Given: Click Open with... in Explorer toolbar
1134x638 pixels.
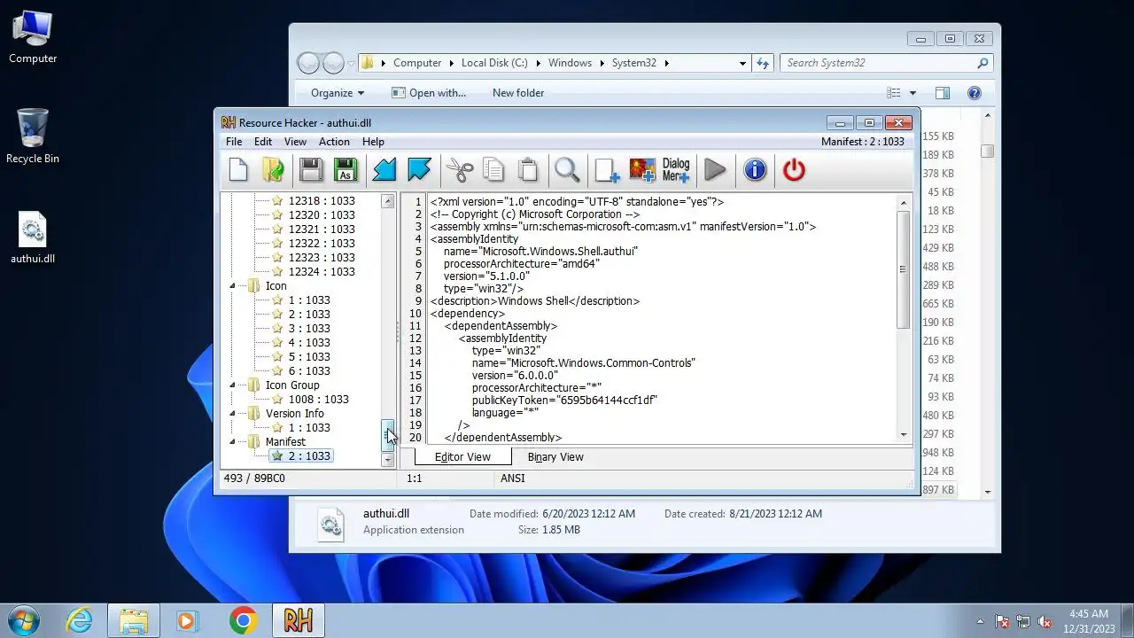Looking at the screenshot, I should pyautogui.click(x=429, y=93).
